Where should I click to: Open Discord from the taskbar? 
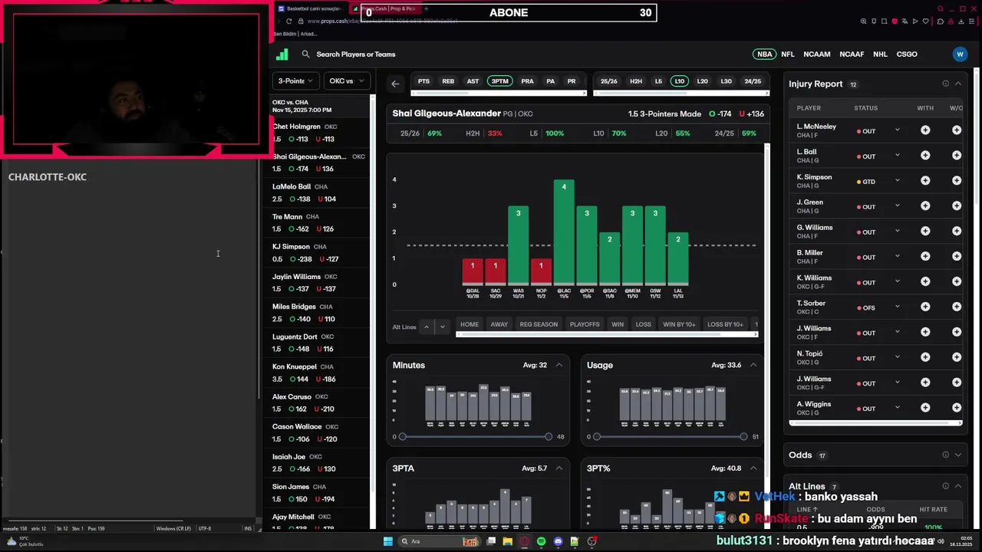(558, 541)
